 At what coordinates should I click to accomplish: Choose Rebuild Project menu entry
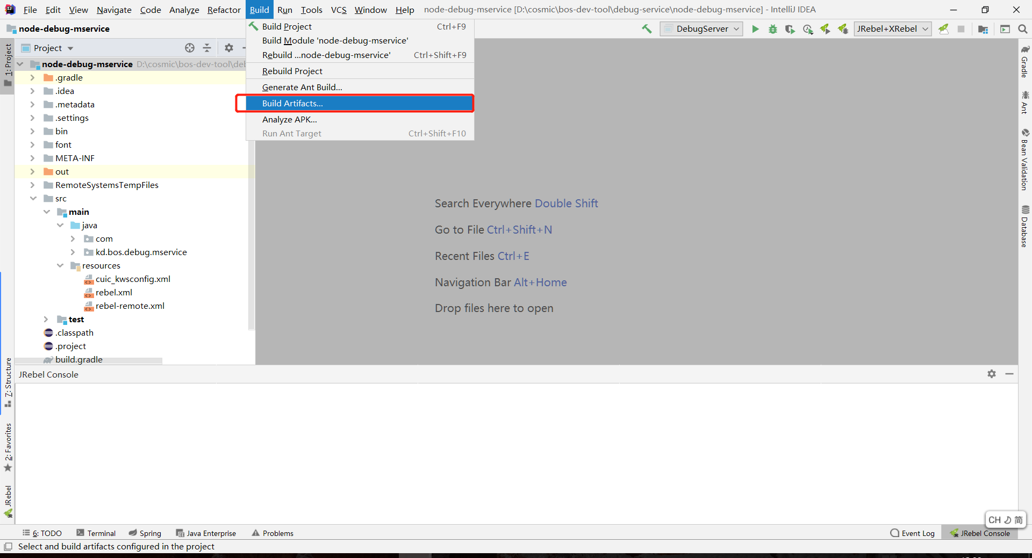[360, 71]
